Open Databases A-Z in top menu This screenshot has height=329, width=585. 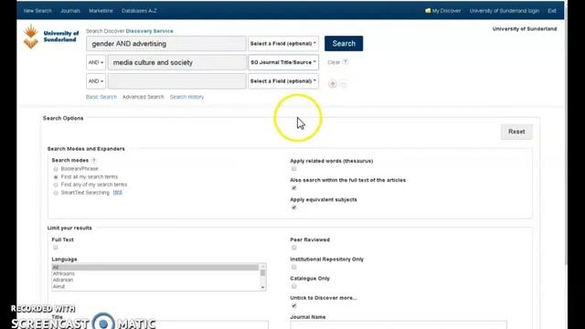pos(139,11)
